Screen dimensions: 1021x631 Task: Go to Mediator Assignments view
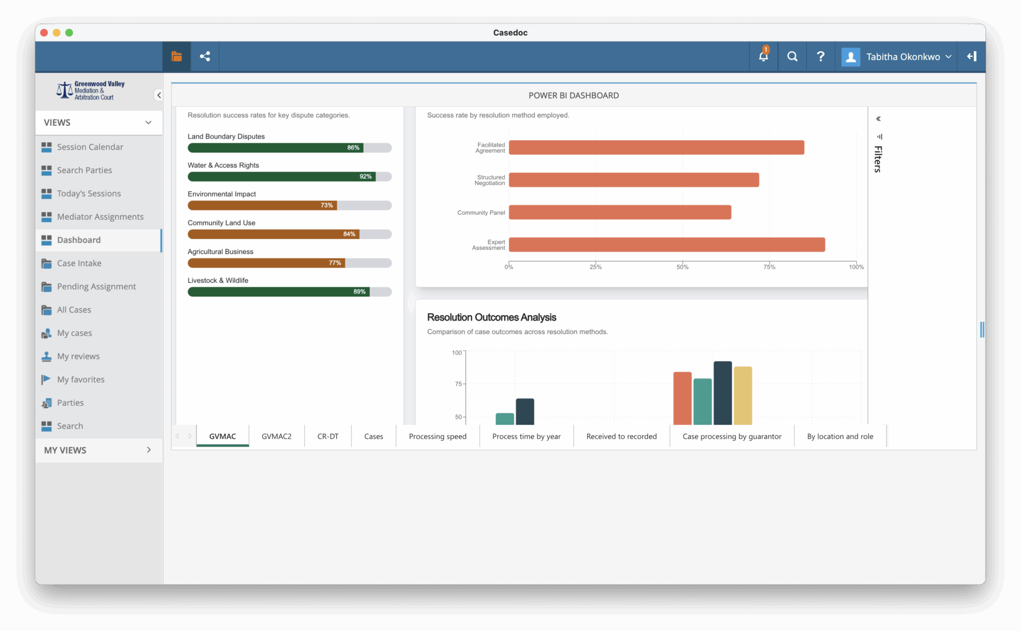click(x=98, y=217)
